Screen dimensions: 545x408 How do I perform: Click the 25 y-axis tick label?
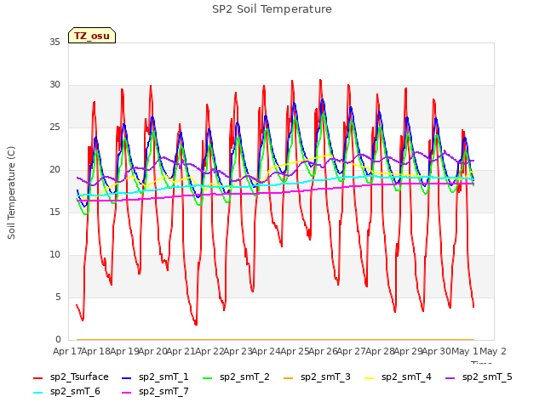[x=54, y=127]
